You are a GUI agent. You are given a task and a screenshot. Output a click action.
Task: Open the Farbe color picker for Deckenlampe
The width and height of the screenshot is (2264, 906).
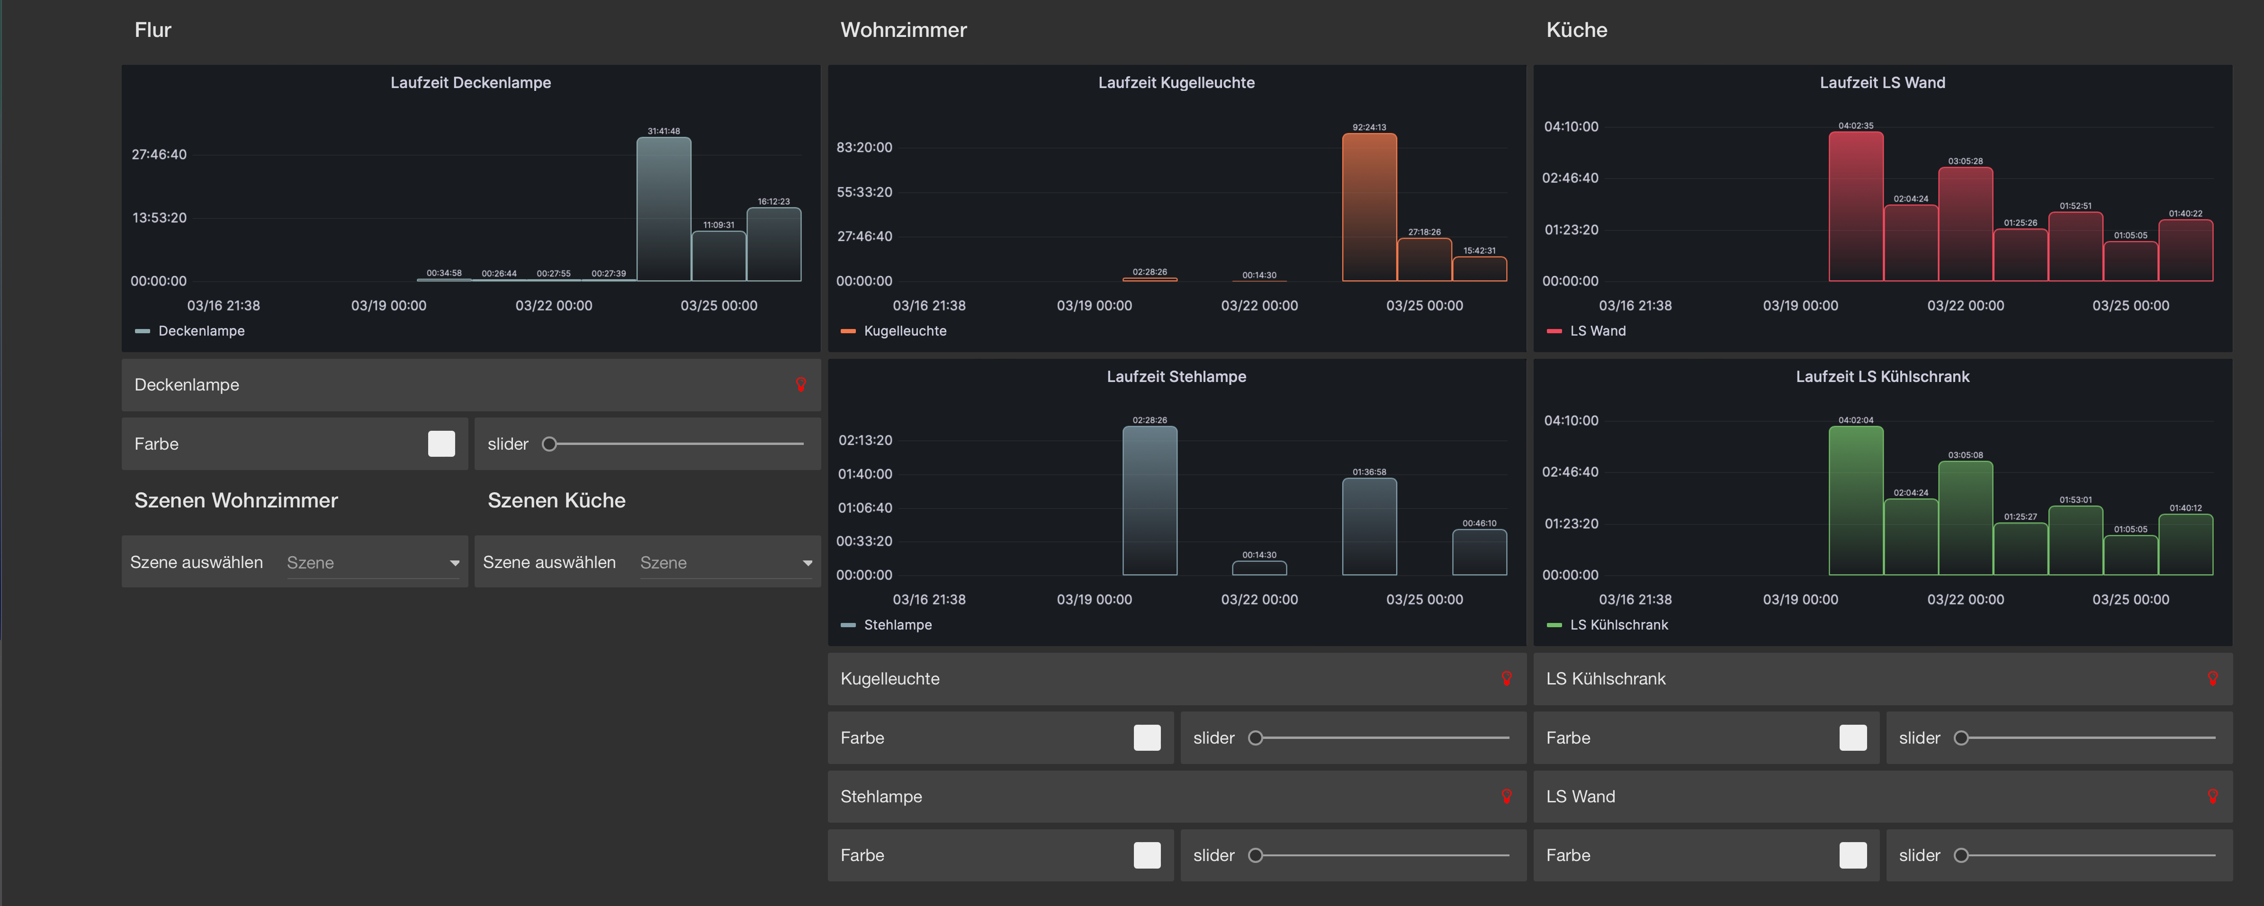pos(441,444)
